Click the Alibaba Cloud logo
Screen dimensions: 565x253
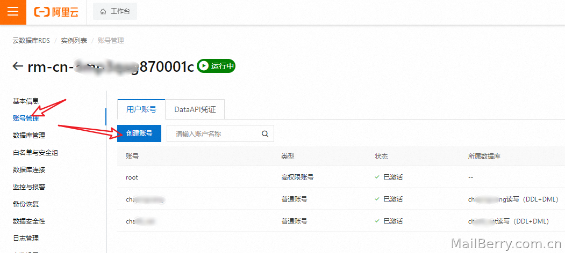(56, 12)
